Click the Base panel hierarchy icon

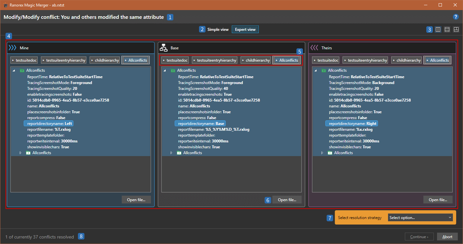click(163, 48)
